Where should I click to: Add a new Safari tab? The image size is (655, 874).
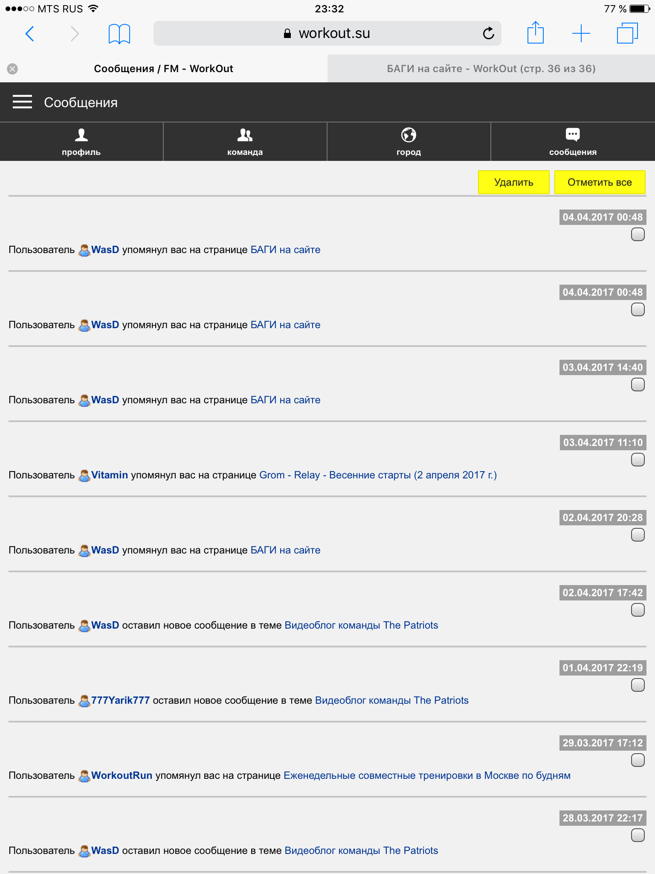click(581, 33)
